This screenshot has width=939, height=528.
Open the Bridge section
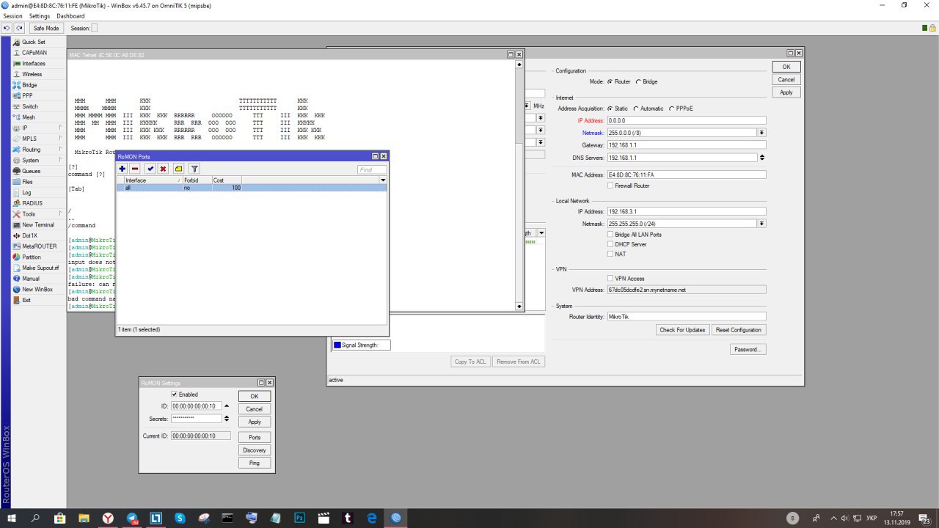click(29, 85)
